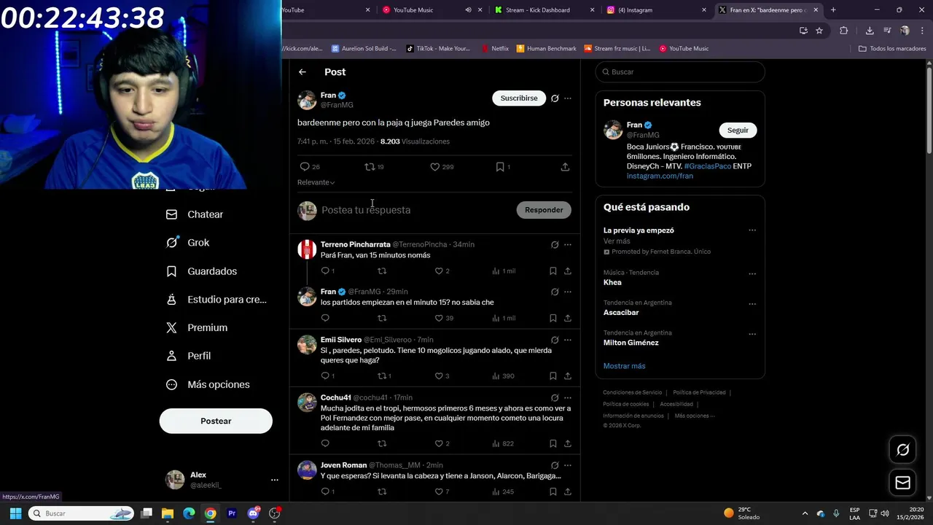The width and height of the screenshot is (933, 525).
Task: Like Emil Silvero's reply
Action: tap(439, 376)
